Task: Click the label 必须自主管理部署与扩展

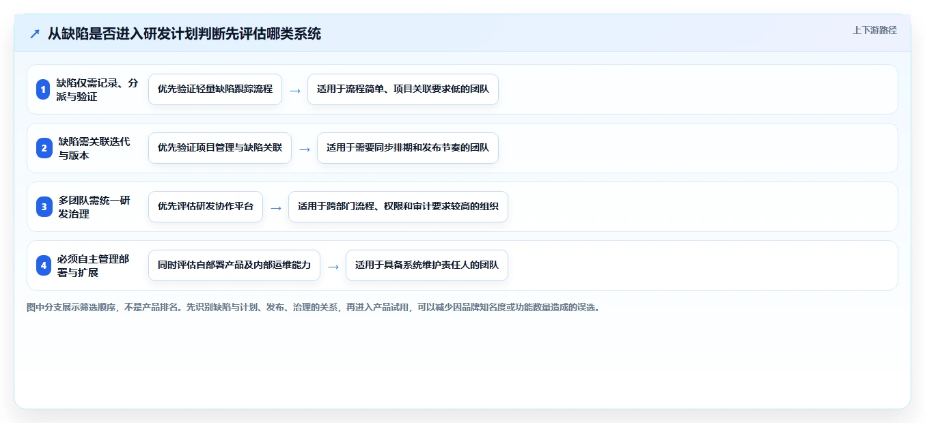Action: (94, 265)
